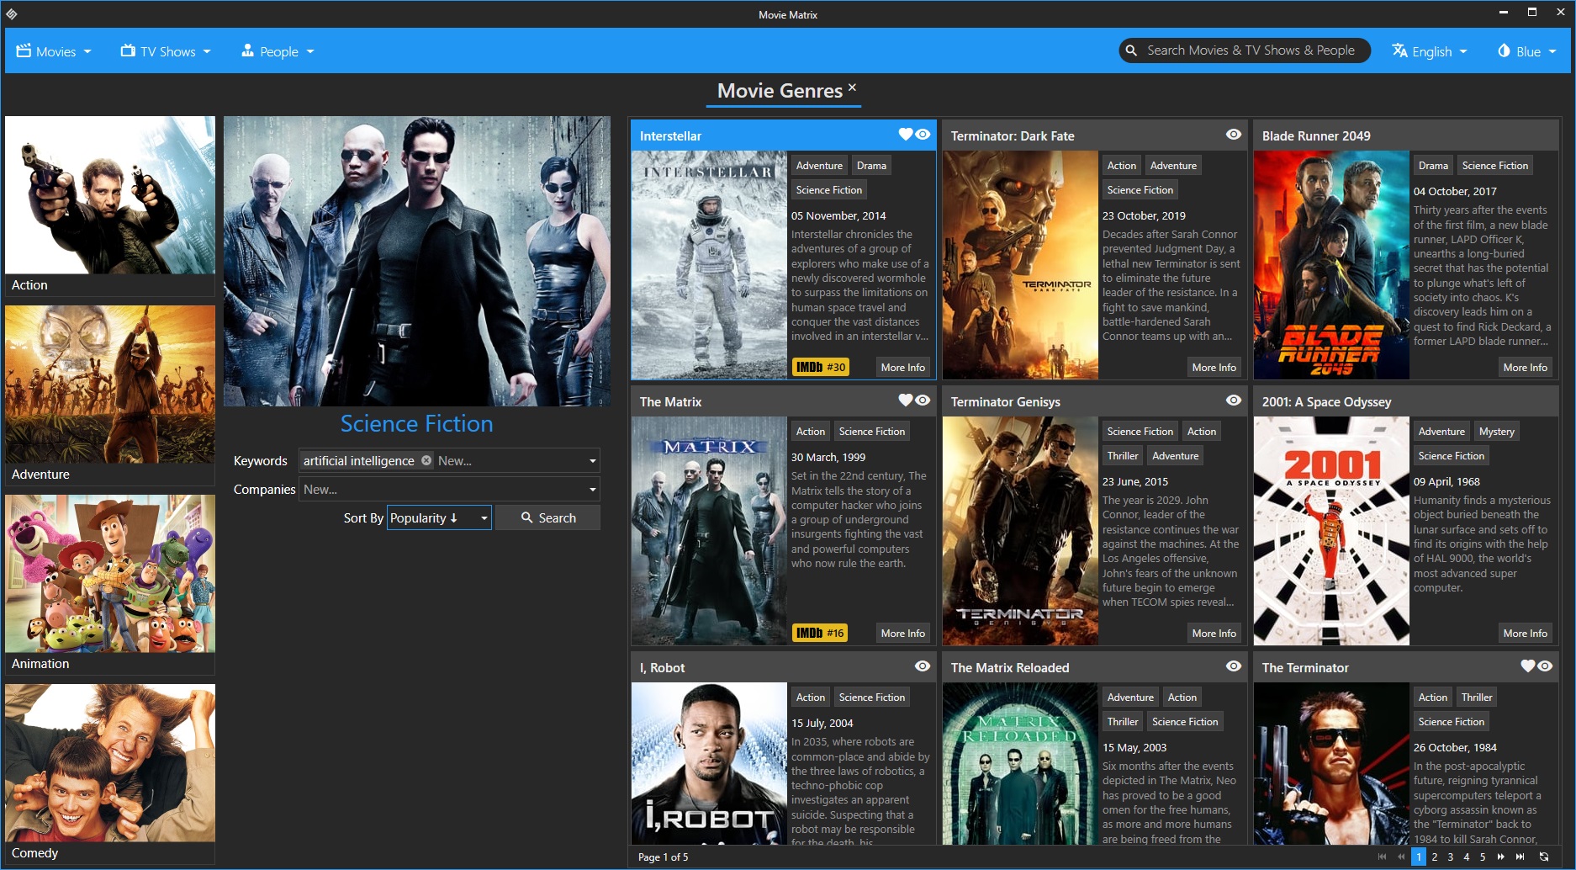The height and width of the screenshot is (870, 1576).
Task: Toggle watched eye on Terminator Genisys
Action: point(1234,401)
